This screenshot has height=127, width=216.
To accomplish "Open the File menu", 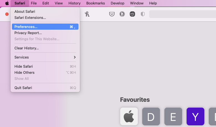I will 34,3.
